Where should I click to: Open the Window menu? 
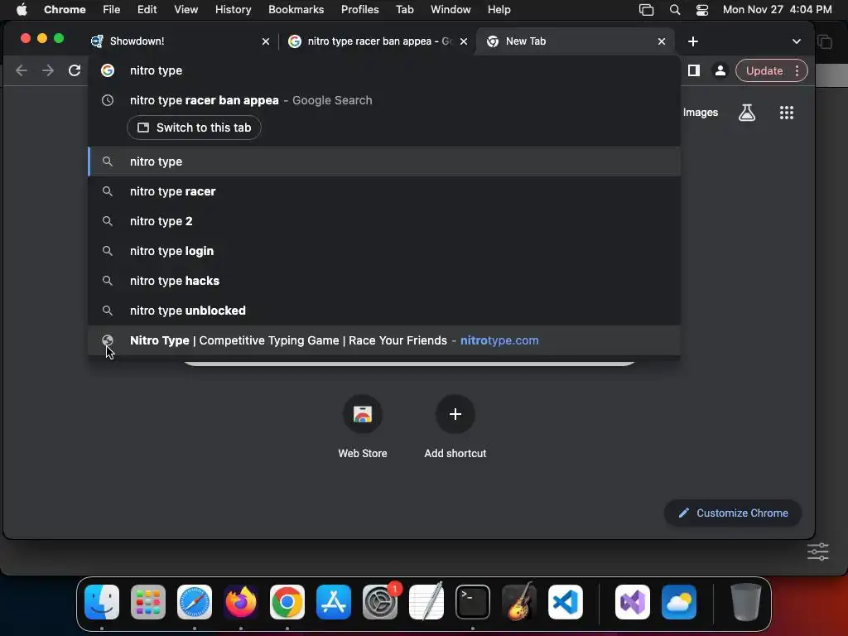pos(450,9)
